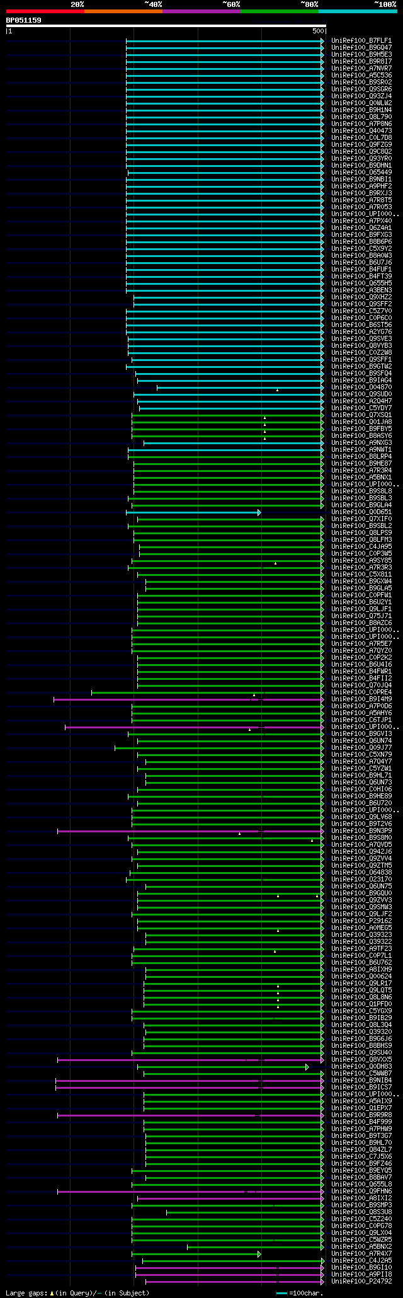Select label UniRef100_Q8VYB3
This screenshot has width=403, height=1298.
(x=361, y=346)
